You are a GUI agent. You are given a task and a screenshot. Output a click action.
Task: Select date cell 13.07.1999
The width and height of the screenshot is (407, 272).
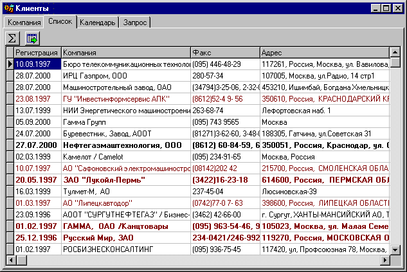click(38, 111)
